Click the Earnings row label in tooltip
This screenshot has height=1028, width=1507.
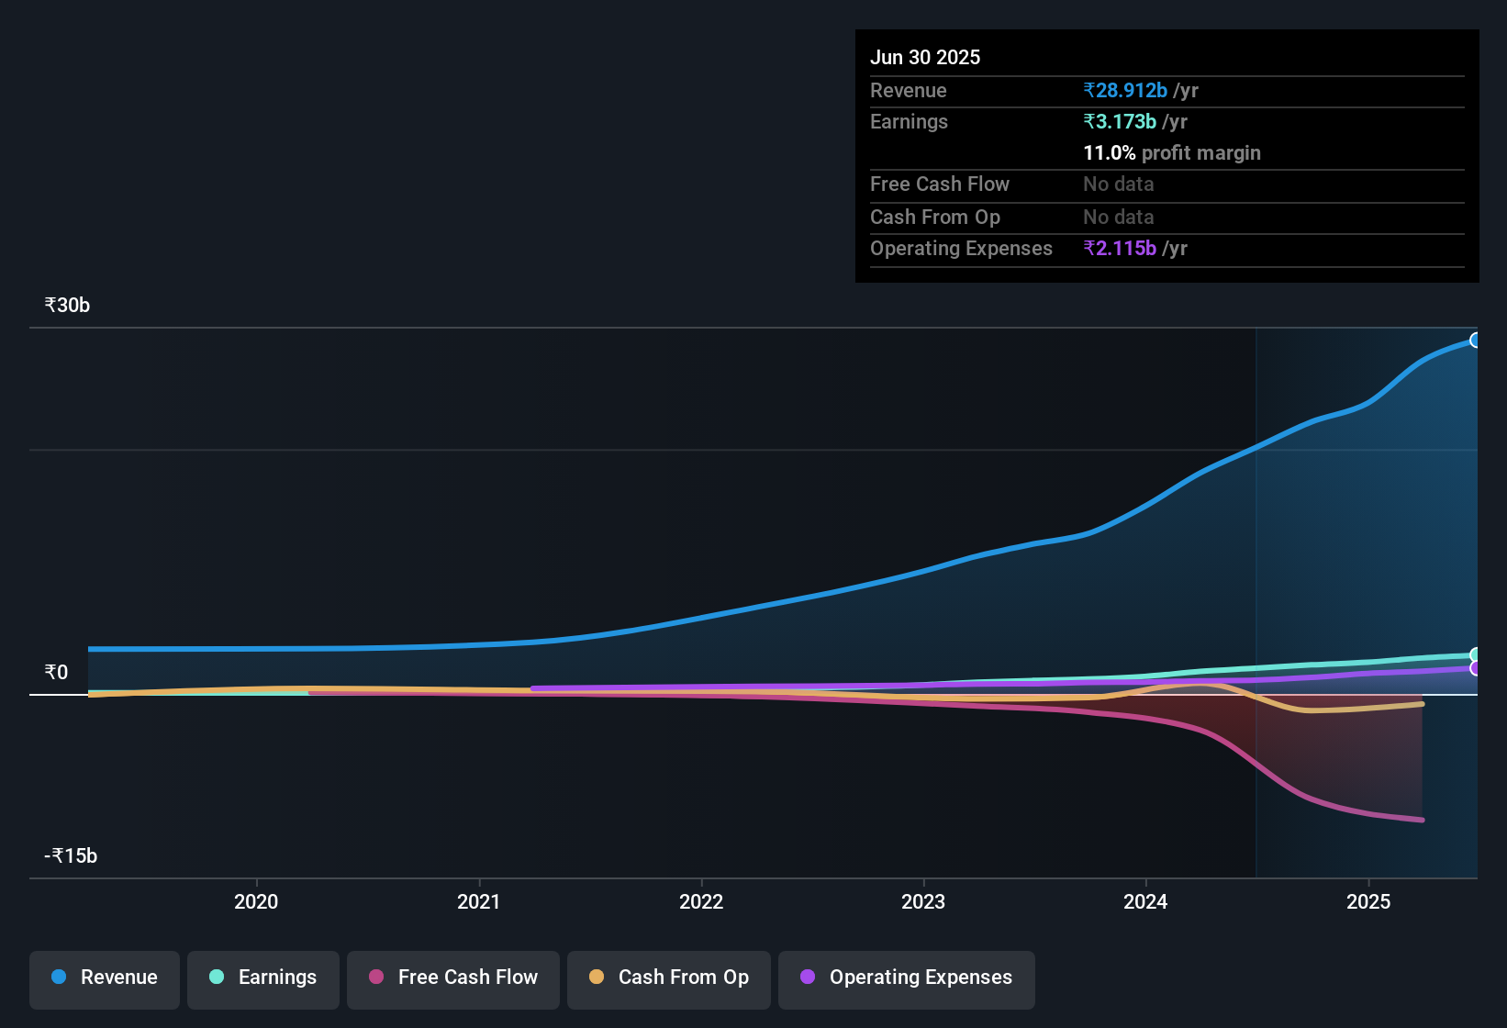[909, 121]
